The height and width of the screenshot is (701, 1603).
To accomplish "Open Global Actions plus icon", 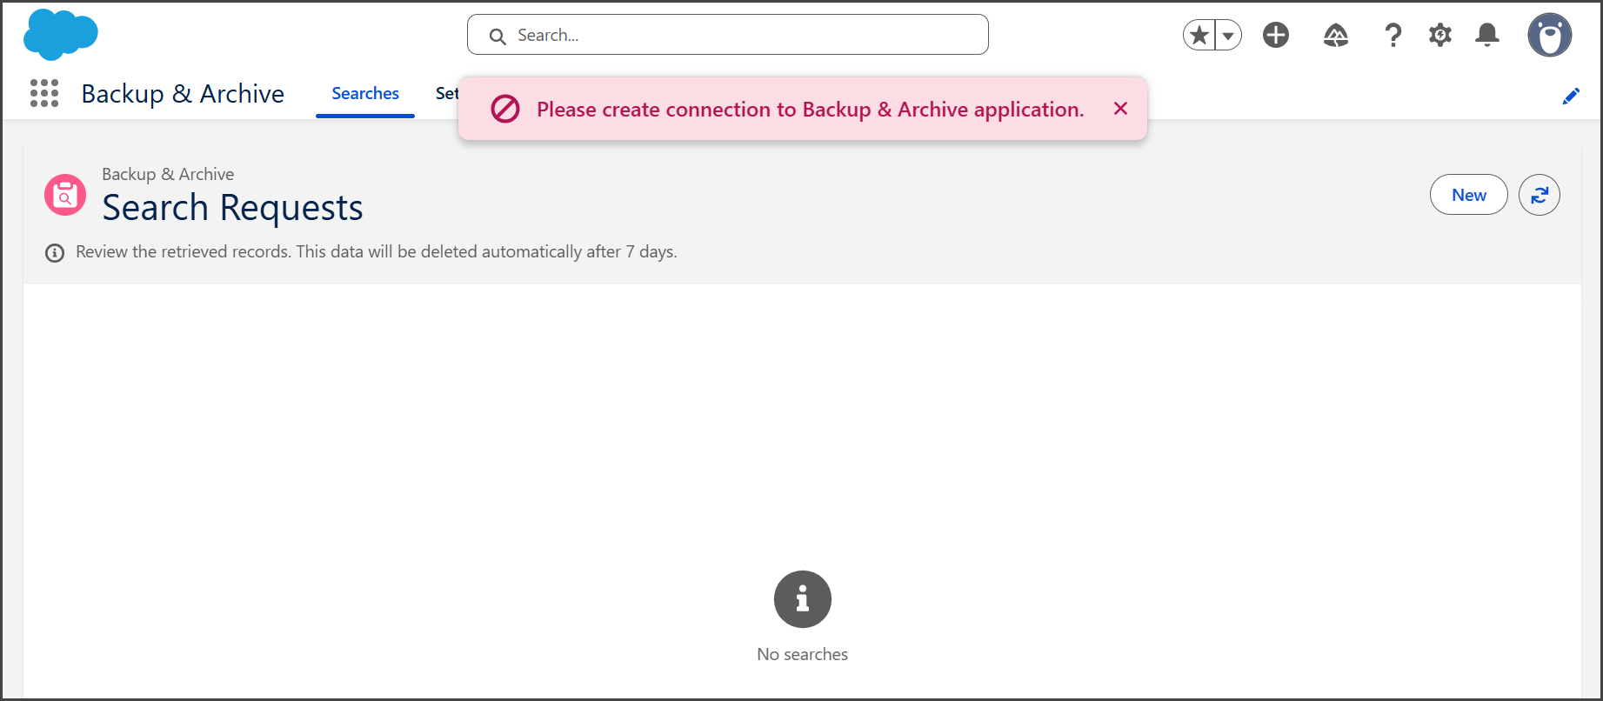I will tap(1276, 36).
